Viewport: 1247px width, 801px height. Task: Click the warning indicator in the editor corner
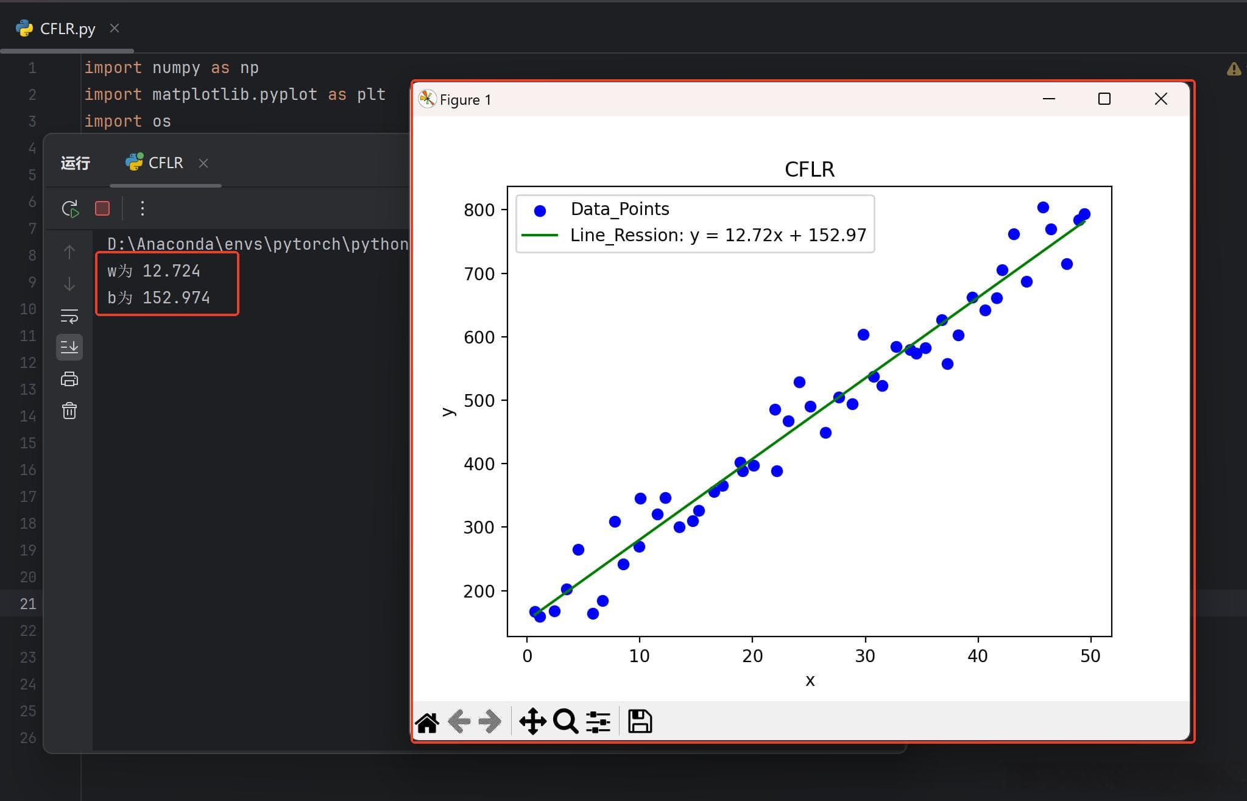pos(1234,69)
